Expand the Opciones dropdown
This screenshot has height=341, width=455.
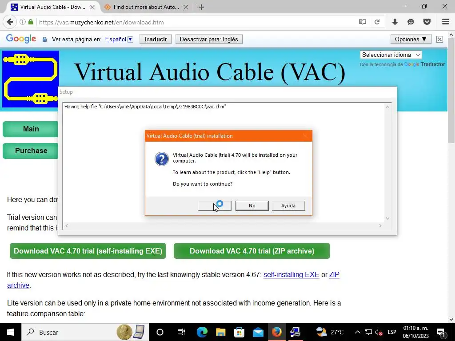(x=411, y=39)
